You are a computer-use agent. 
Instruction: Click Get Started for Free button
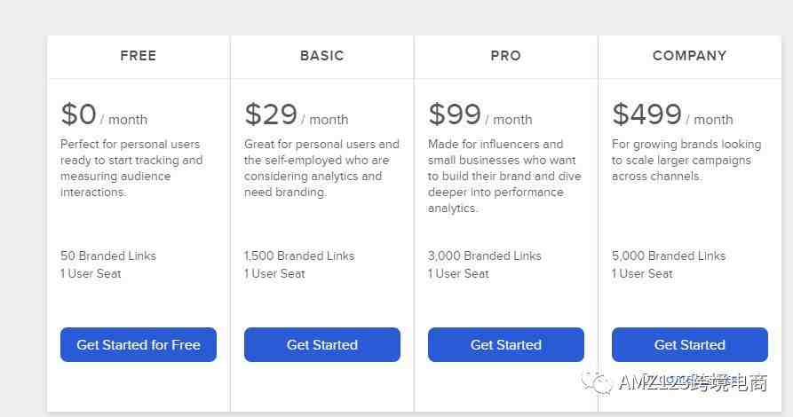138,345
